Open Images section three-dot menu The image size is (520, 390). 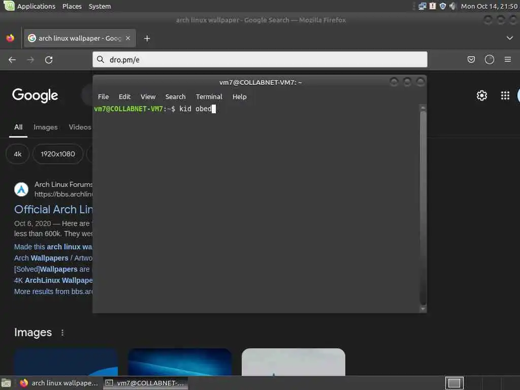62,332
